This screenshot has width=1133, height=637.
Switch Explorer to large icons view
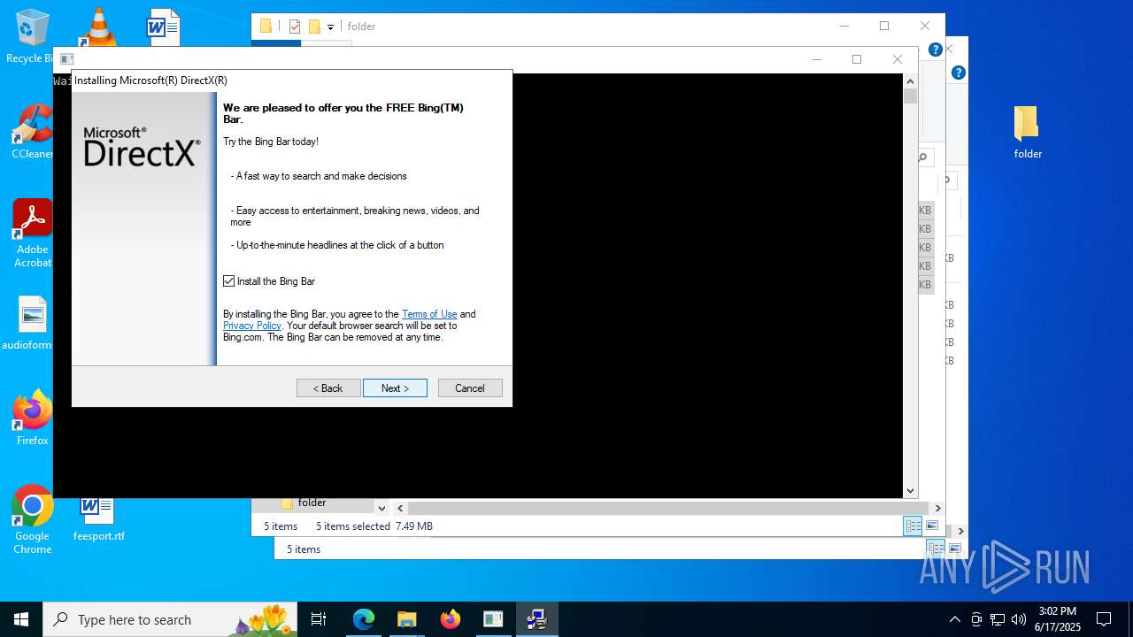tap(932, 526)
